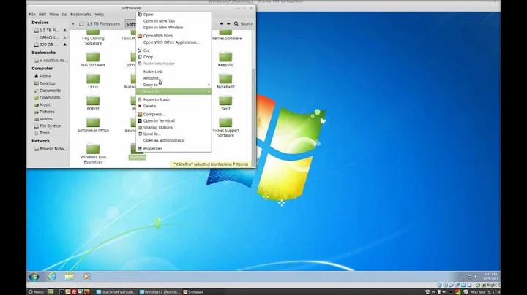This screenshot has height=295, width=527.
Task: Switch to Windows7 [Running] taskbar window
Action: (x=160, y=292)
